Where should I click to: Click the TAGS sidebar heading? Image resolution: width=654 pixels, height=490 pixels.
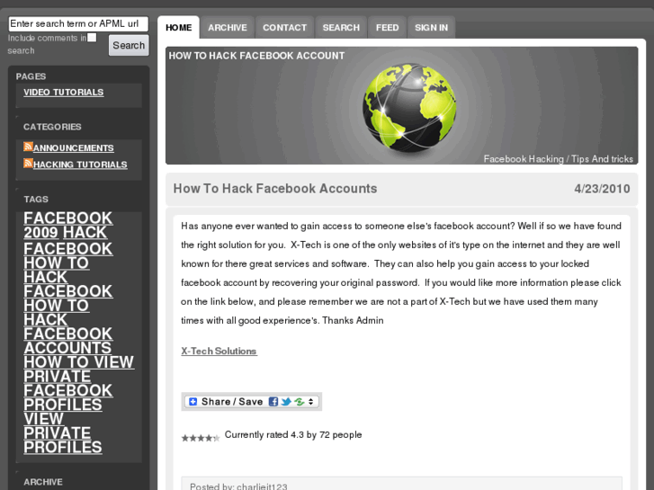36,200
